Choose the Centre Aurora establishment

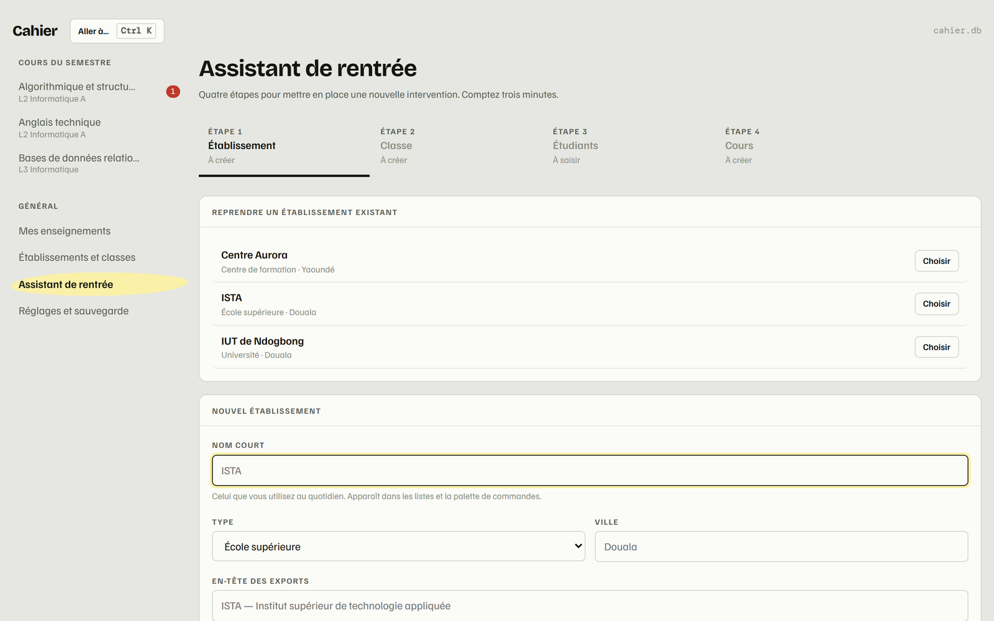coord(936,261)
